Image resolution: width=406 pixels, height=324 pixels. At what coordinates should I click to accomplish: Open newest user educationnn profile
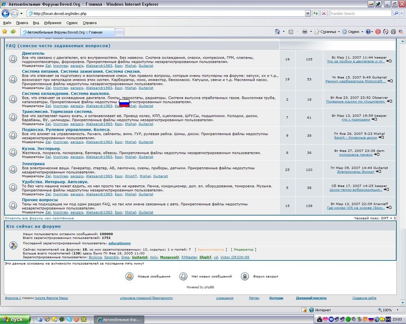[119, 243]
